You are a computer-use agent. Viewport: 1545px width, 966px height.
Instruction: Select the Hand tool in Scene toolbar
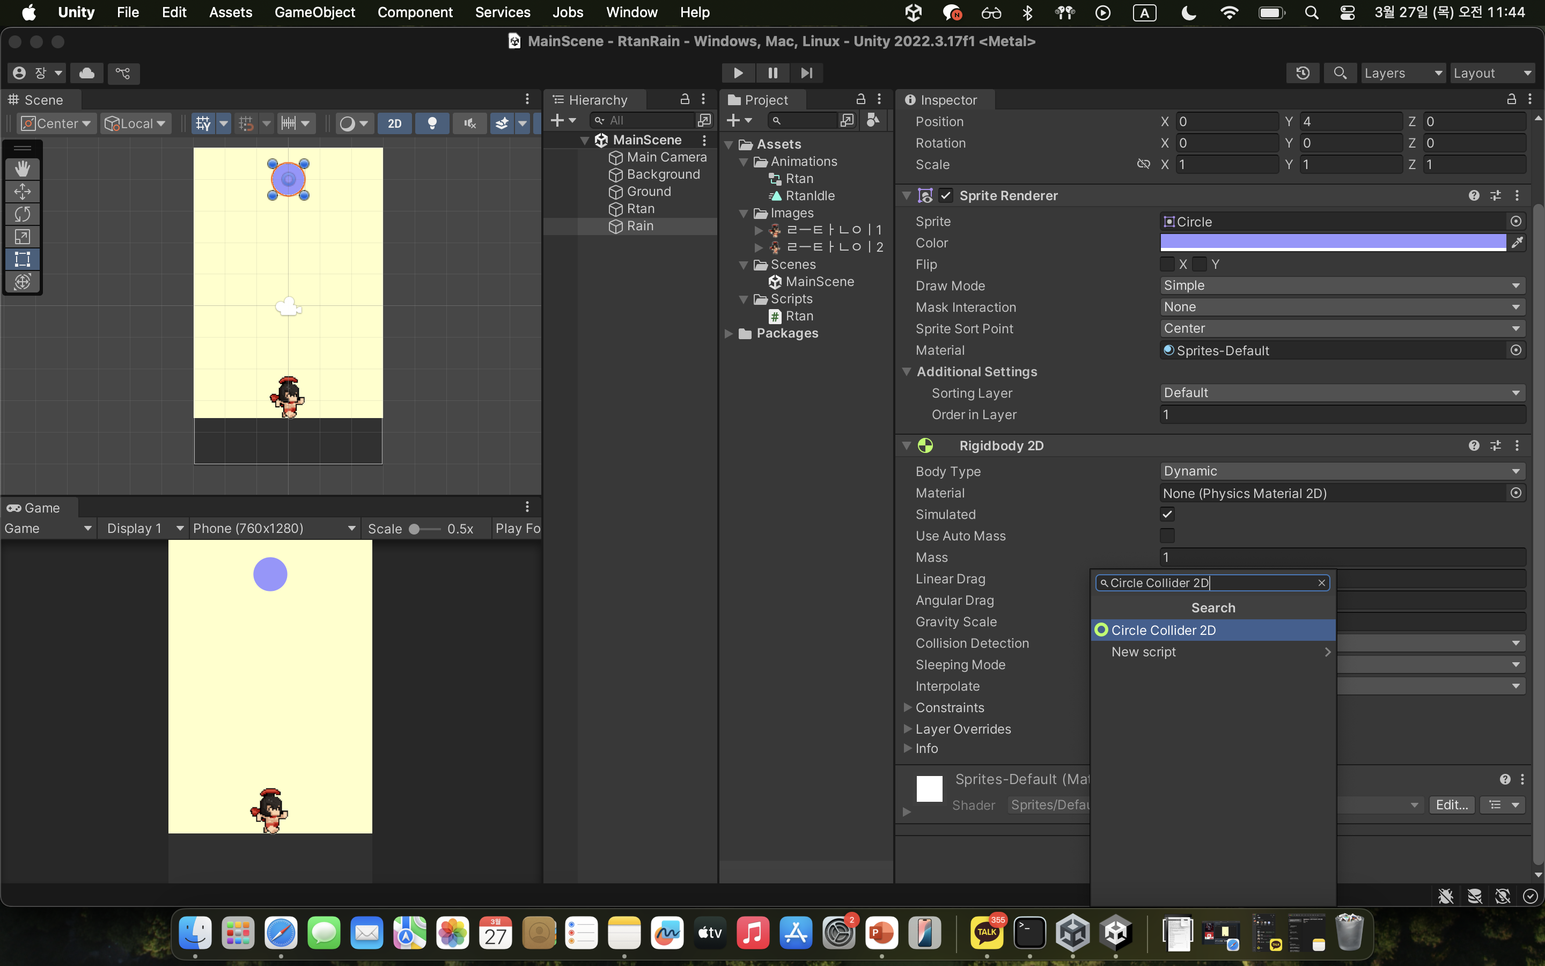23,169
